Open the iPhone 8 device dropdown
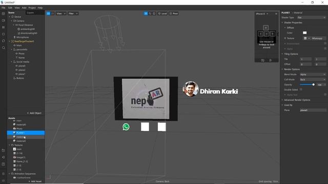The image size is (328, 184). coord(262,14)
